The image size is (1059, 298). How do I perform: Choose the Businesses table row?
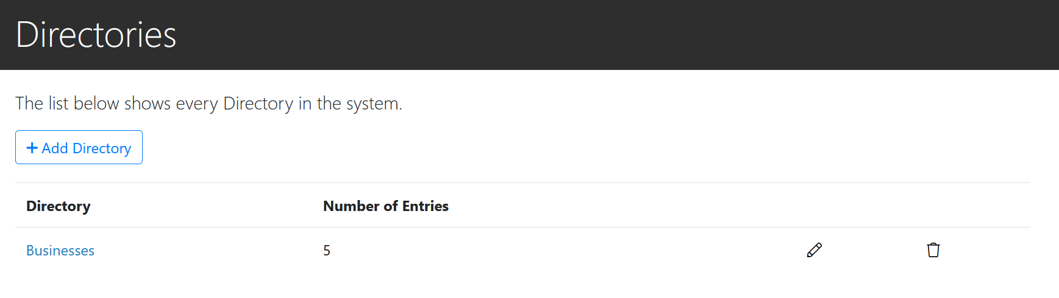tap(522, 250)
